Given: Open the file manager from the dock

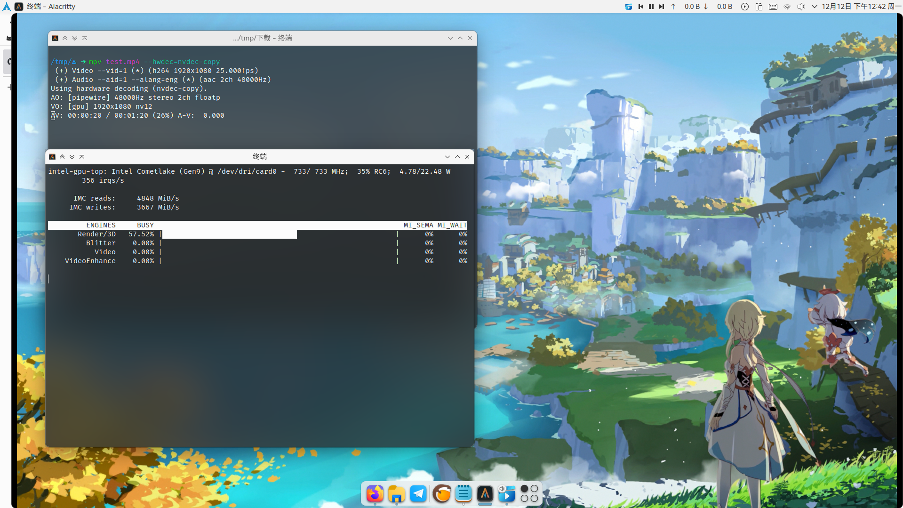Looking at the screenshot, I should (x=396, y=493).
